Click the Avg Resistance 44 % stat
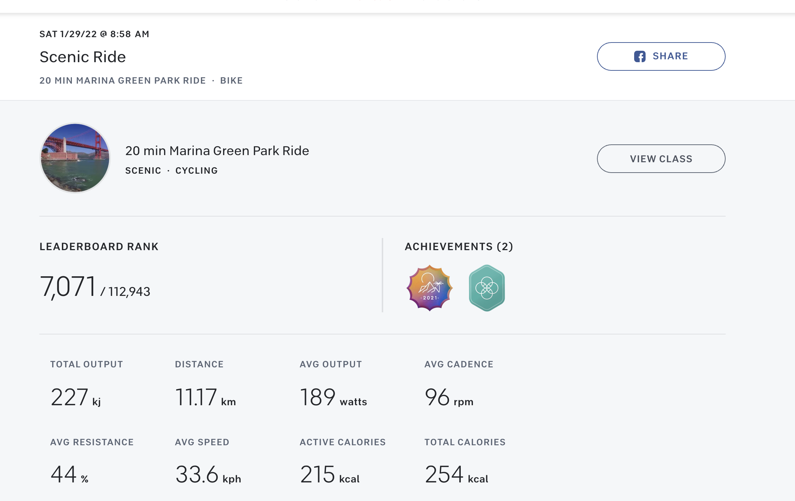Viewport: 795px width, 501px height. point(69,475)
